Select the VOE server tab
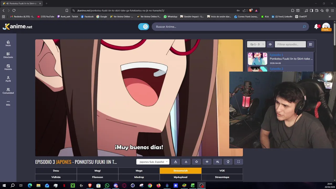The height and width of the screenshot is (189, 336). (x=222, y=171)
